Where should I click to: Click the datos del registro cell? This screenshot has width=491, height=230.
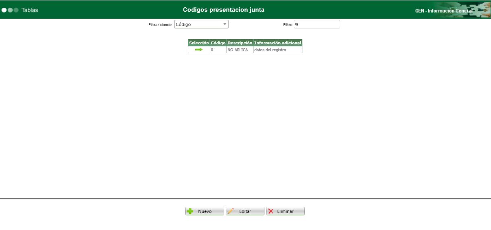[277, 50]
